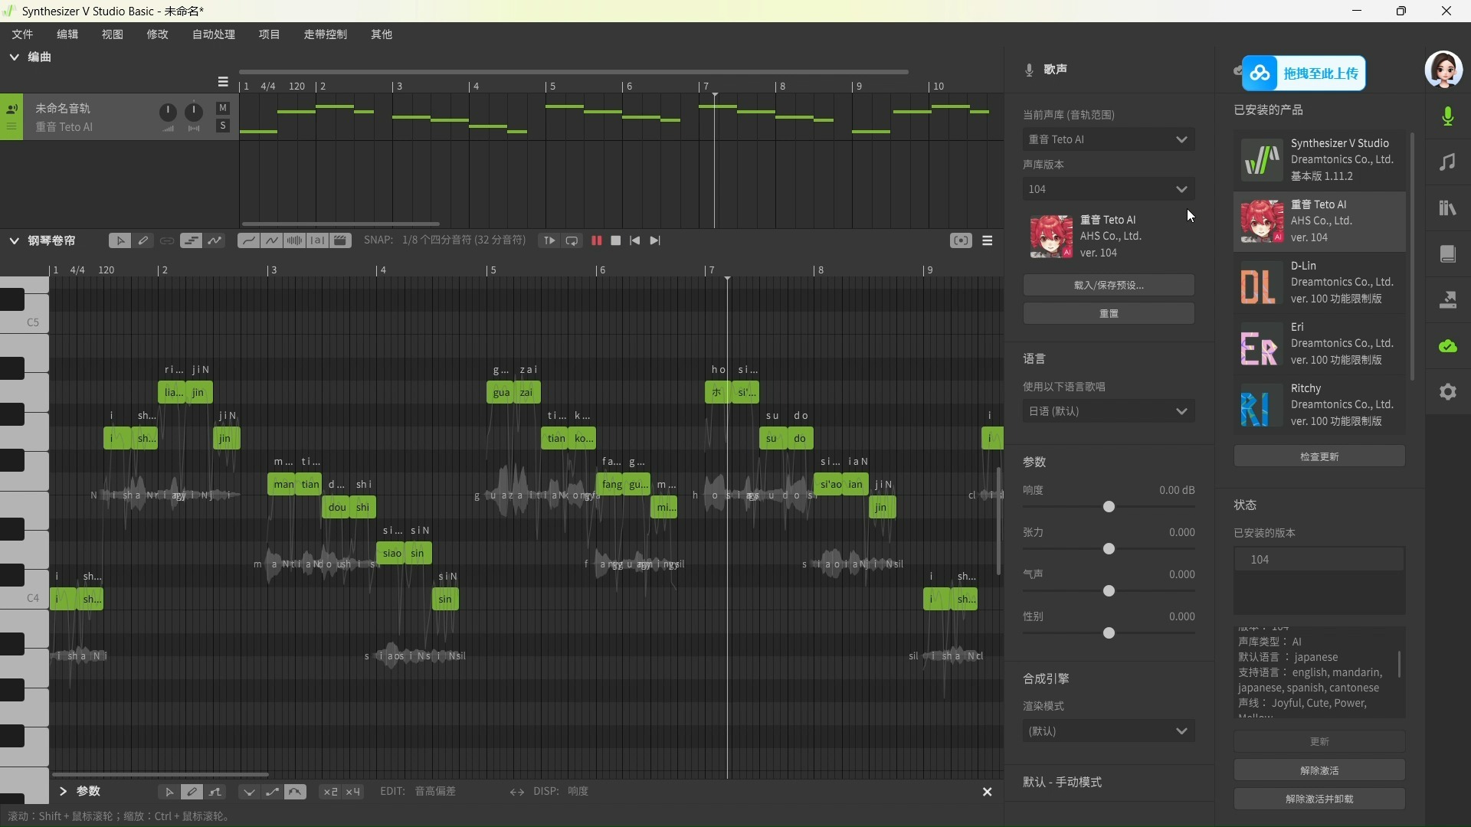The image size is (1471, 827).
Task: Open the 声库版本 104 dropdown
Action: [x=1109, y=189]
